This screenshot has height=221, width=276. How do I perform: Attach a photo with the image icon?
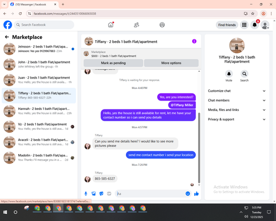click(94, 193)
